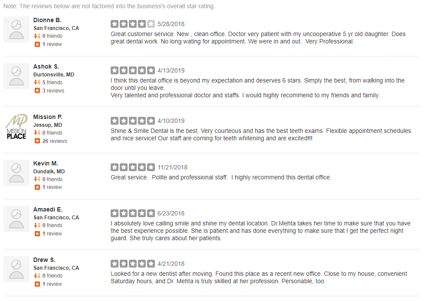Screen dimensions: 433x301
Task: Click the friends icon beside Ashok's 5 friends
Action: pos(37,83)
